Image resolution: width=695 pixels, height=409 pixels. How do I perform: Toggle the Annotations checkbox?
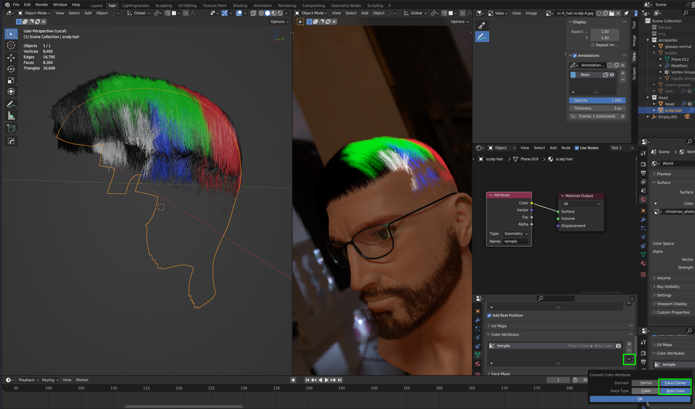pyautogui.click(x=575, y=55)
